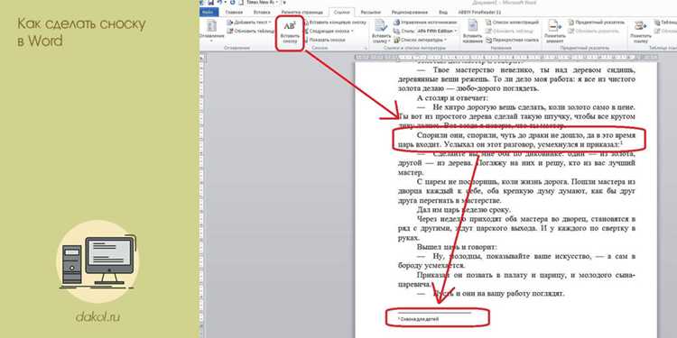Screen dimensions: 677x338
Task: Click Insert Caption (Вставить название) button
Action: [472, 31]
